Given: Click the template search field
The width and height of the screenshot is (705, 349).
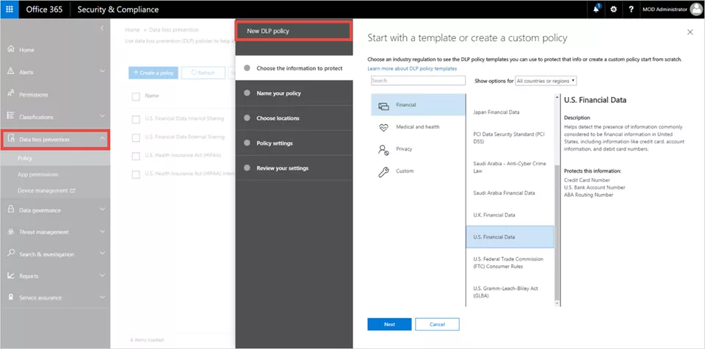Looking at the screenshot, I should [x=418, y=81].
